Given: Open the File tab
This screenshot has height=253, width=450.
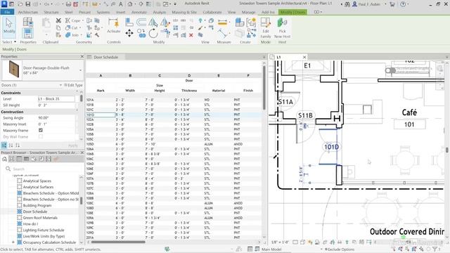Looking at the screenshot, I should click(x=7, y=12).
